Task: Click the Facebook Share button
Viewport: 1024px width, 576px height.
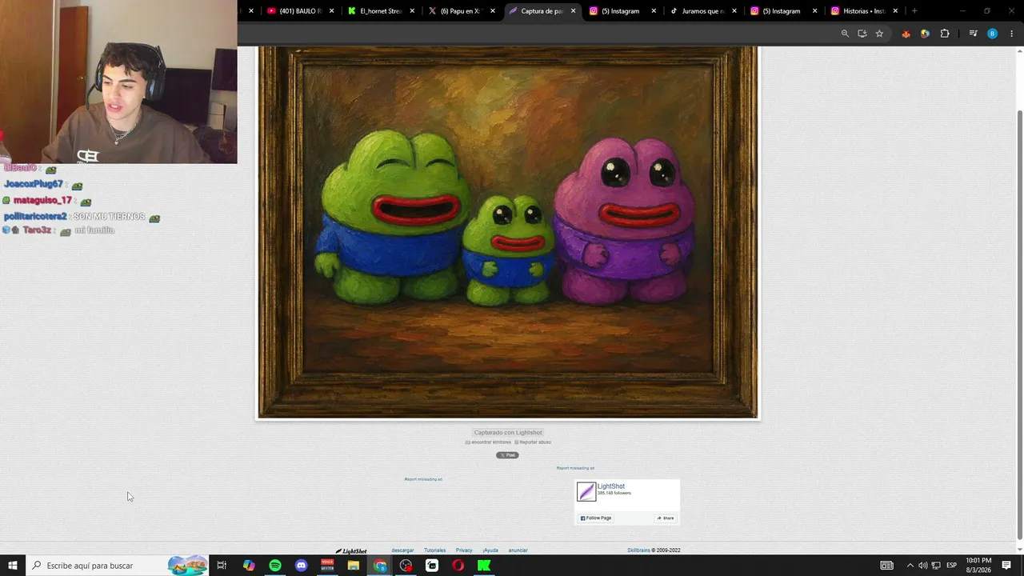Action: tap(666, 518)
